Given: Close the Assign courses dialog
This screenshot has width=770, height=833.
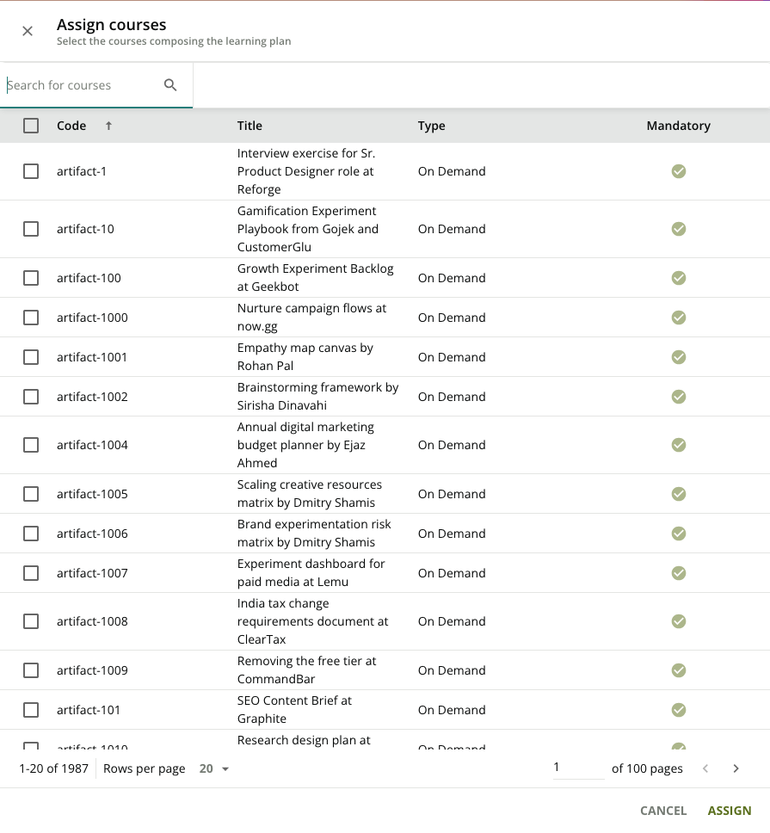Looking at the screenshot, I should 28,31.
